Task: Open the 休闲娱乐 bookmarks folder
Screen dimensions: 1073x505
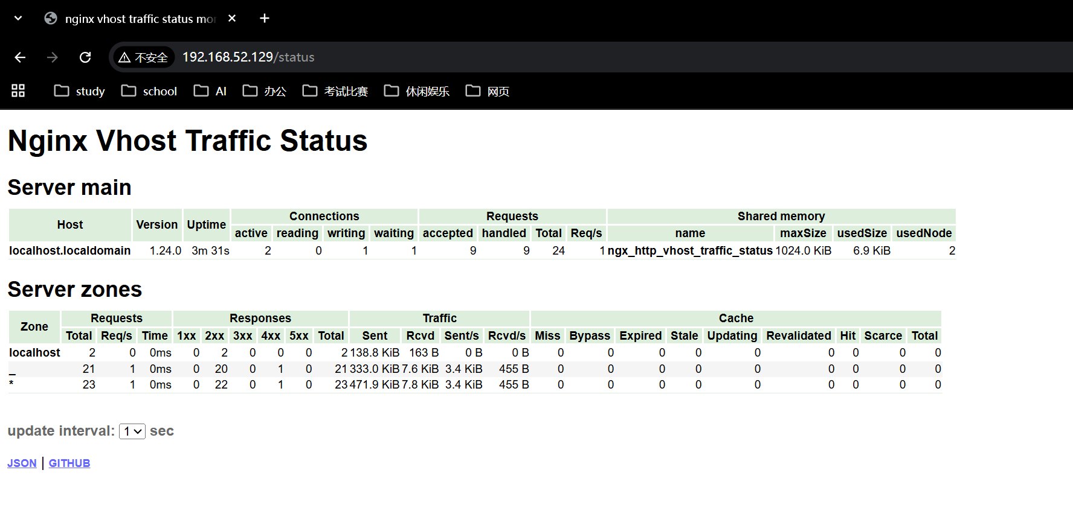Action: (x=417, y=91)
